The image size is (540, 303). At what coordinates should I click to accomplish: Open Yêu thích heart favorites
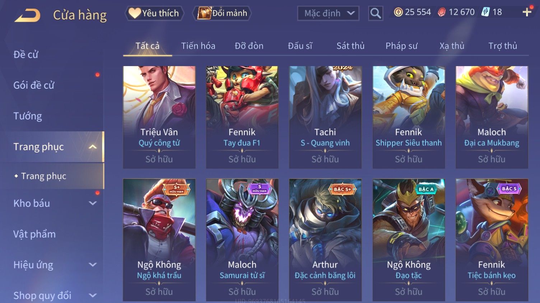pos(154,13)
